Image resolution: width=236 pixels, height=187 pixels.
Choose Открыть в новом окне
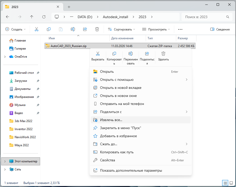[141, 96]
